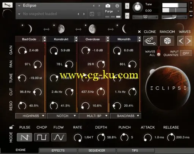This screenshot has height=154, width=194.
Task: Click the instrument volume slider
Action: pos(174,17)
